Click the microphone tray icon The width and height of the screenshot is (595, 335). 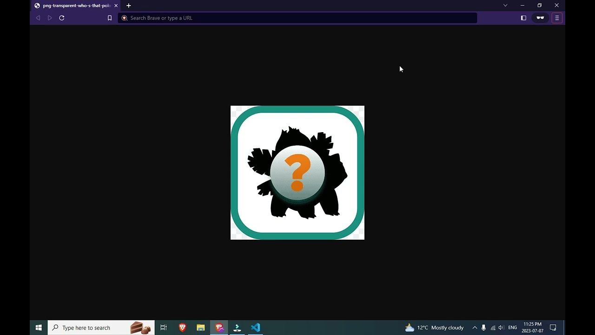click(483, 328)
